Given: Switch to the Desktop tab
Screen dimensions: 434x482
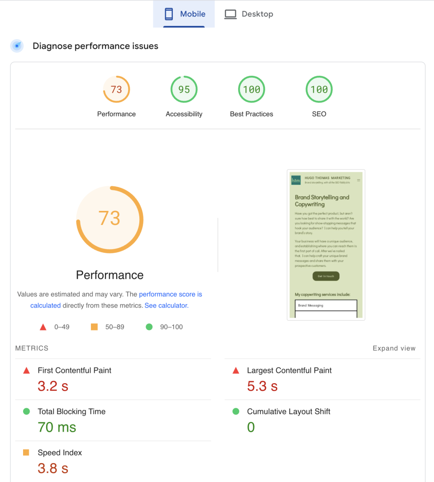Looking at the screenshot, I should tap(249, 14).
